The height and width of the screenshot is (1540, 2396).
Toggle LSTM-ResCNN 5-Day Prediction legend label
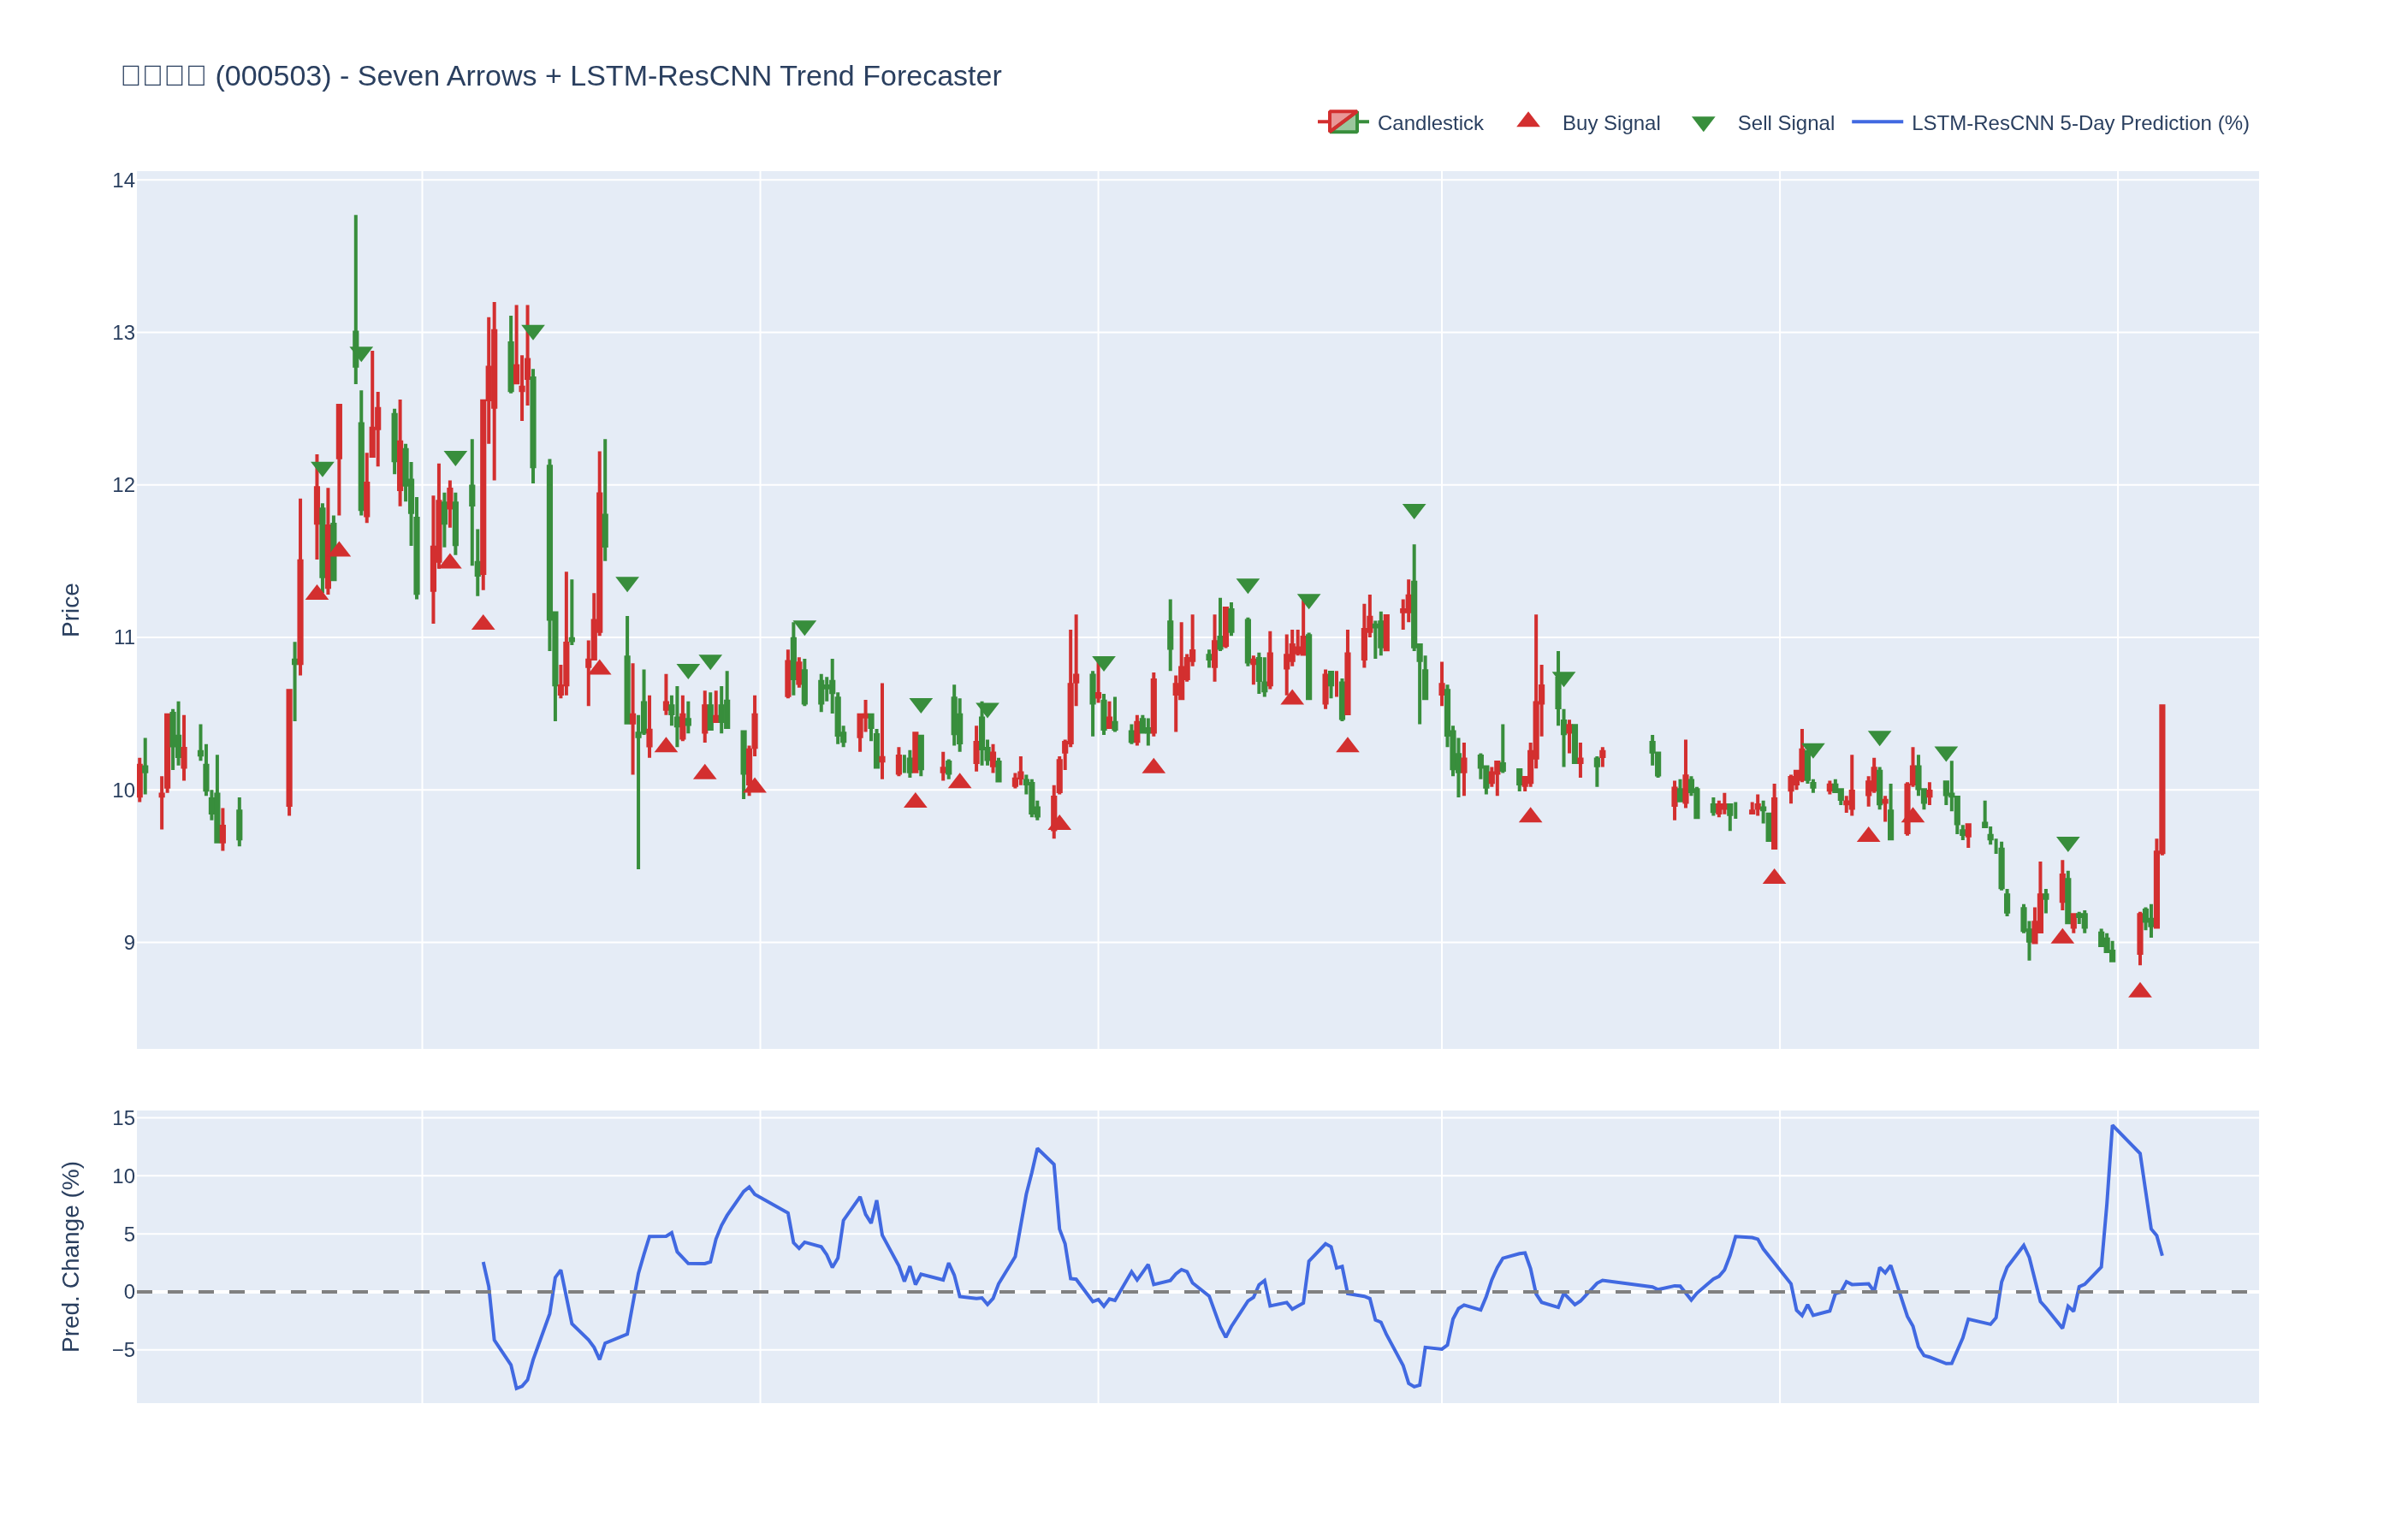pyautogui.click(x=2079, y=123)
